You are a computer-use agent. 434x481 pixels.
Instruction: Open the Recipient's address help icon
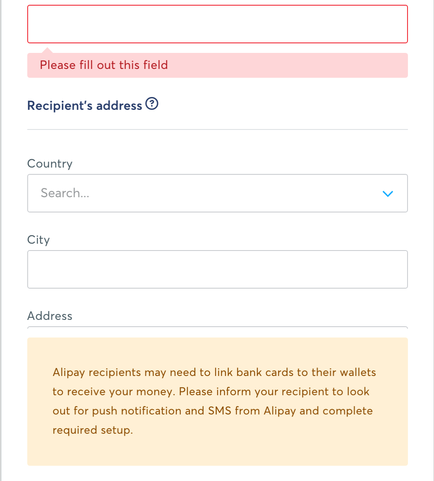pos(152,104)
